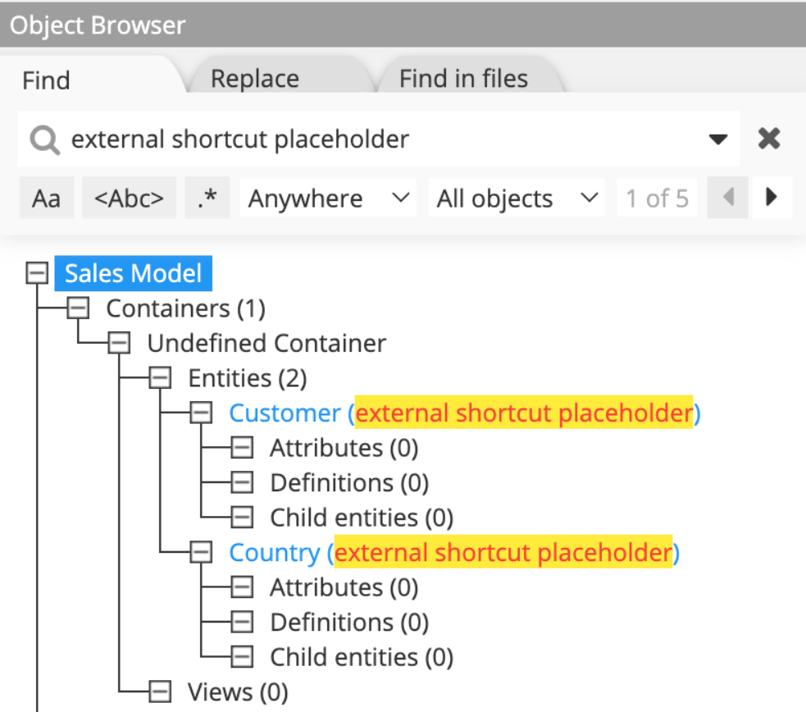Image resolution: width=806 pixels, height=712 pixels.
Task: Toggle case-sensitive matching with Aa
Action: [47, 197]
